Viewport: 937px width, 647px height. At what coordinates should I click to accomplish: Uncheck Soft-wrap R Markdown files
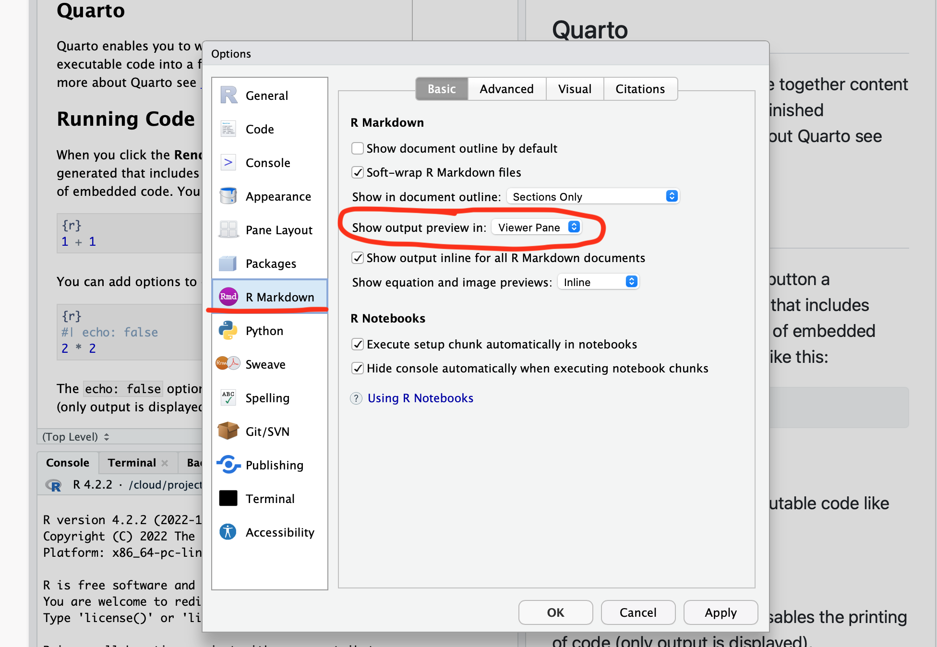[x=358, y=172]
